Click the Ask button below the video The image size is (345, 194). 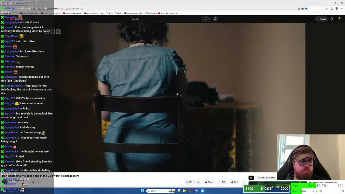[x=222, y=182]
